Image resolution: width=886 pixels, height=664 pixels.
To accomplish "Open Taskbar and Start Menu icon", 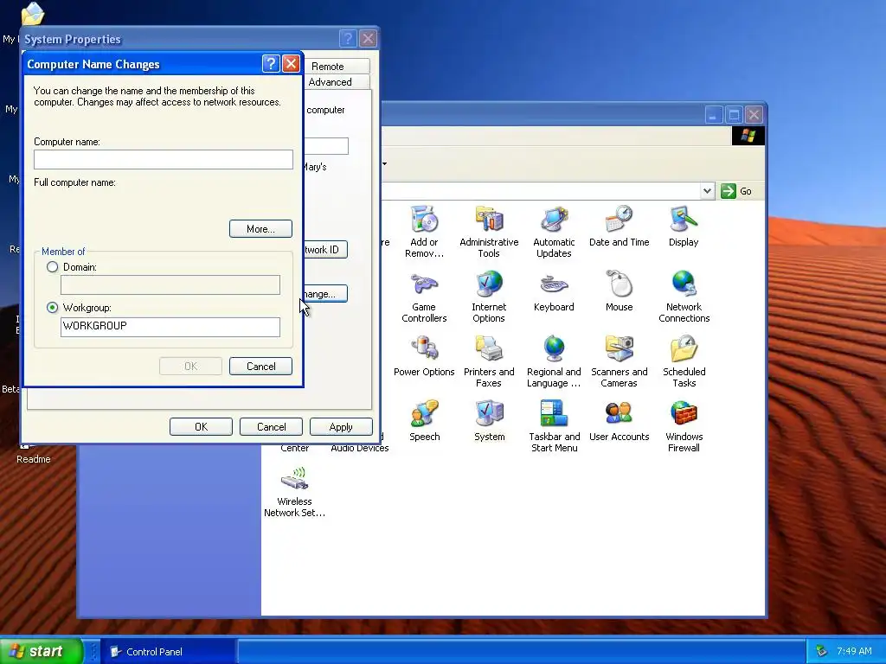I will click(554, 426).
